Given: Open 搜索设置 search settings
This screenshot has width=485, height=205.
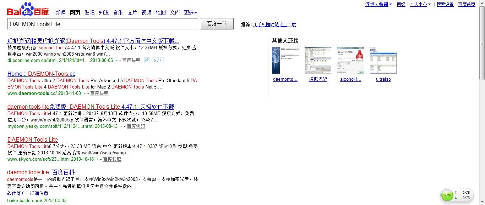Looking at the screenshot, I should point(445,4).
